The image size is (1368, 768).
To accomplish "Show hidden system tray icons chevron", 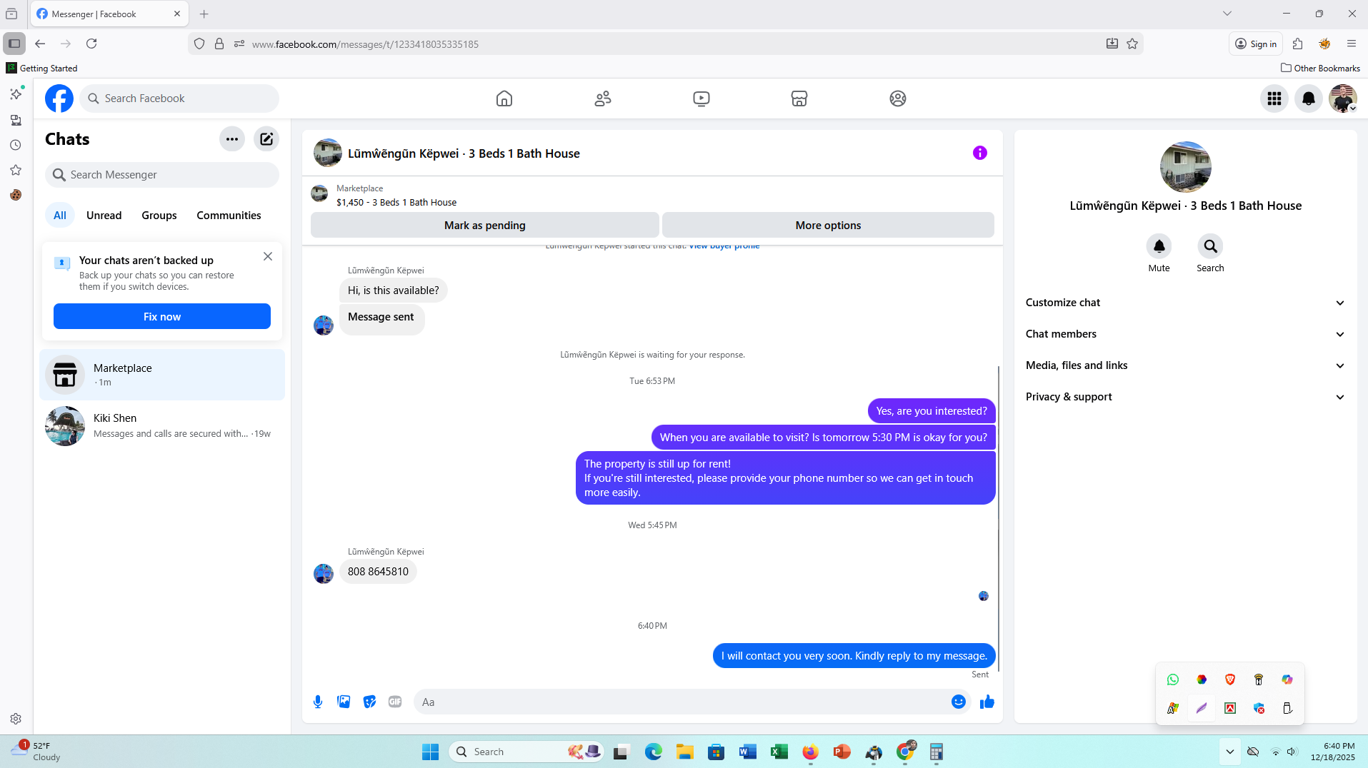I will (1229, 752).
